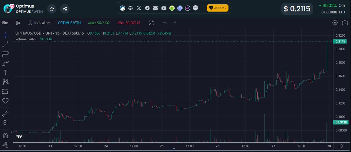Viewport: 351px width, 152px height.
Task: Select the forecasting position tool
Action: pyautogui.click(x=5, y=91)
